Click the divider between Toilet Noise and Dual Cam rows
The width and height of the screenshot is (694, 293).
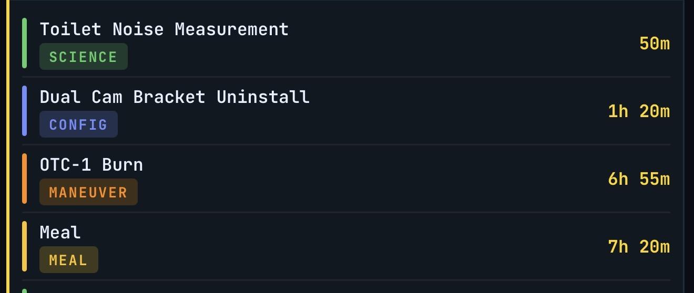coord(347,77)
